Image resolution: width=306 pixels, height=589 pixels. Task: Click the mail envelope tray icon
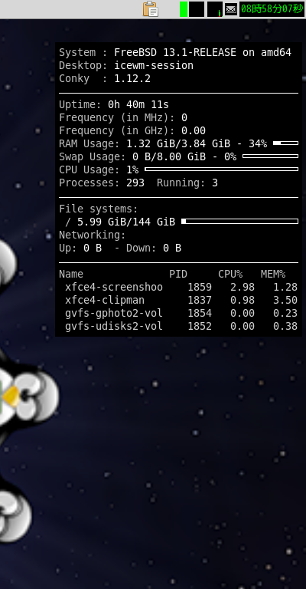[231, 9]
